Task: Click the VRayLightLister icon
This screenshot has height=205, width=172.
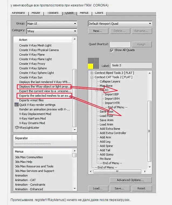Action: 17,127
